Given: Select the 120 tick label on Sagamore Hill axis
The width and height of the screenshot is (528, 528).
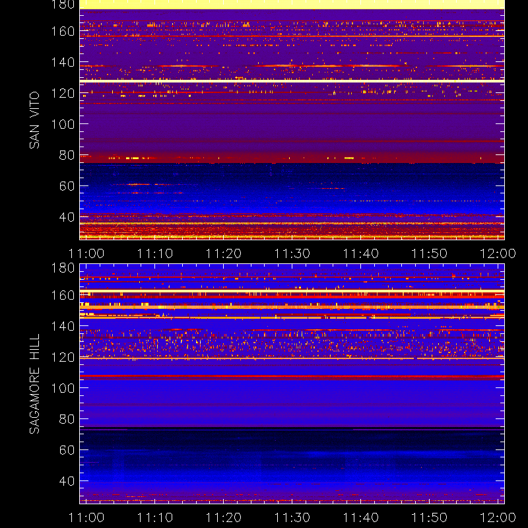Looking at the screenshot, I should 63,357.
